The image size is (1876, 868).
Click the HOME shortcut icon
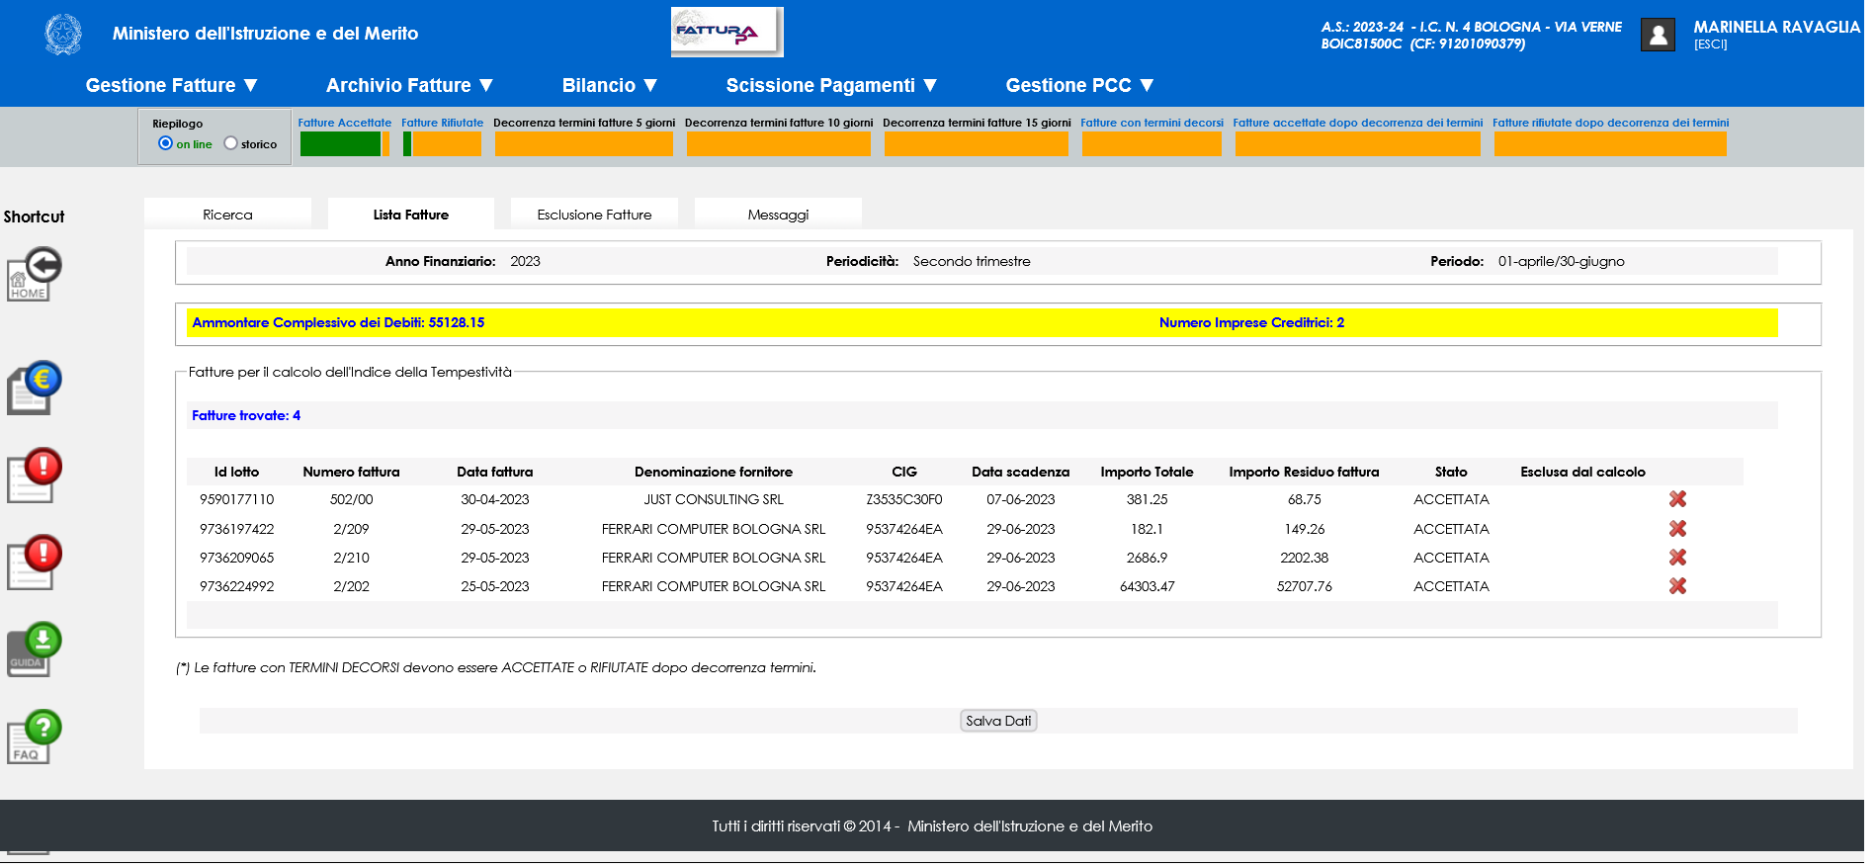coord(34,275)
